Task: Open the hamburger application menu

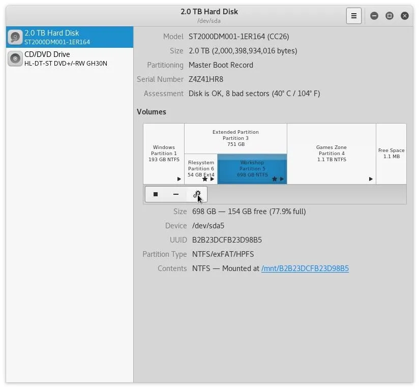Action: pos(354,16)
